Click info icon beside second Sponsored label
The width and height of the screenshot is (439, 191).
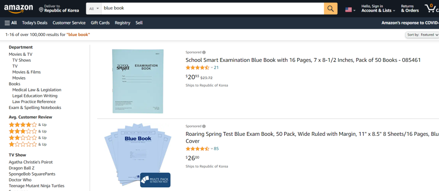pyautogui.click(x=204, y=126)
